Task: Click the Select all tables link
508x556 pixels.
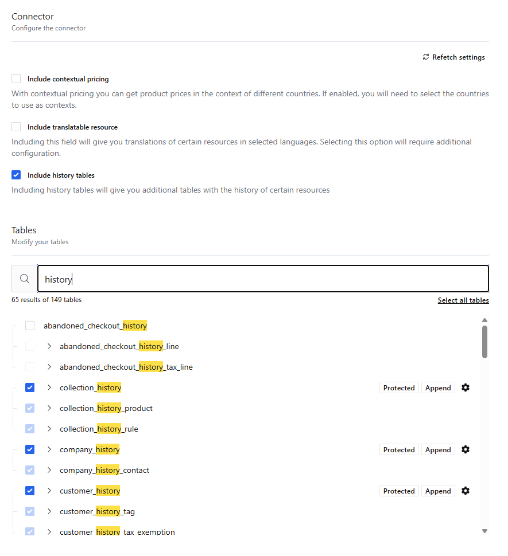Action: pyautogui.click(x=463, y=300)
